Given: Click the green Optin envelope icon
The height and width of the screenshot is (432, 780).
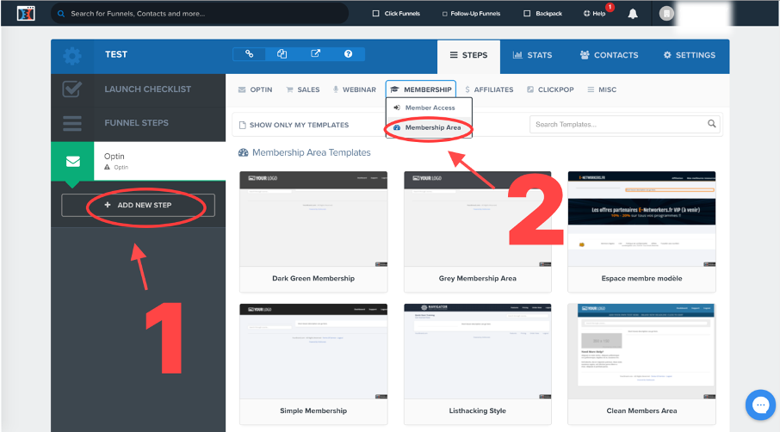Looking at the screenshot, I should (72, 161).
